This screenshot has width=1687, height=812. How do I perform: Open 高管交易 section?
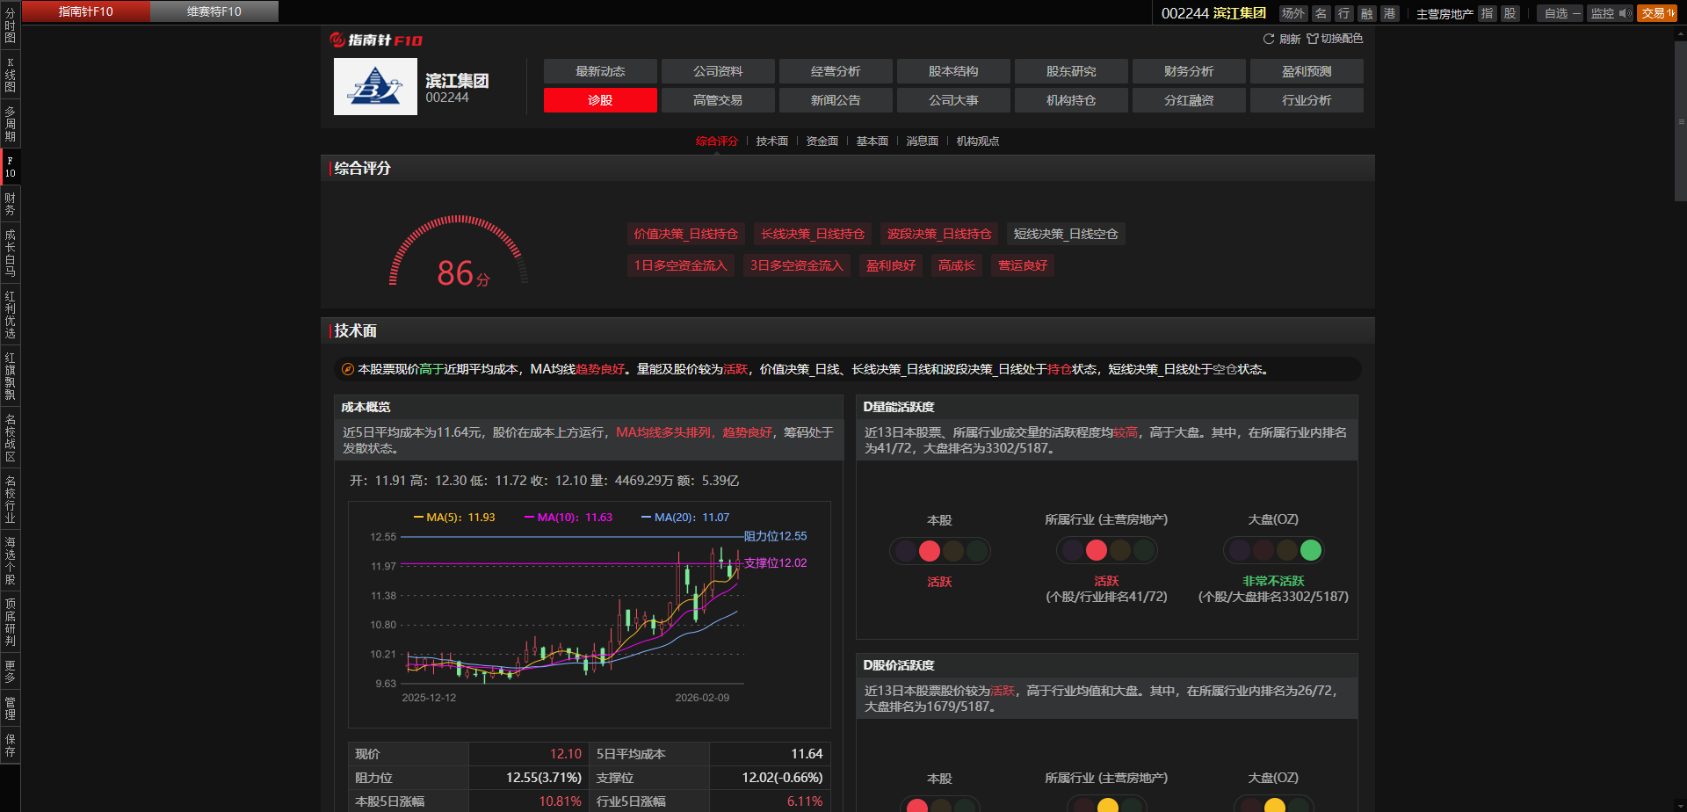click(x=718, y=100)
